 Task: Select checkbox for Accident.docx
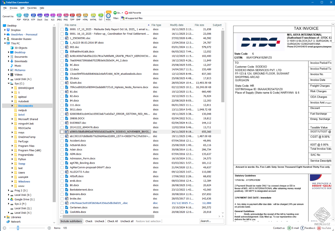coord(62,141)
